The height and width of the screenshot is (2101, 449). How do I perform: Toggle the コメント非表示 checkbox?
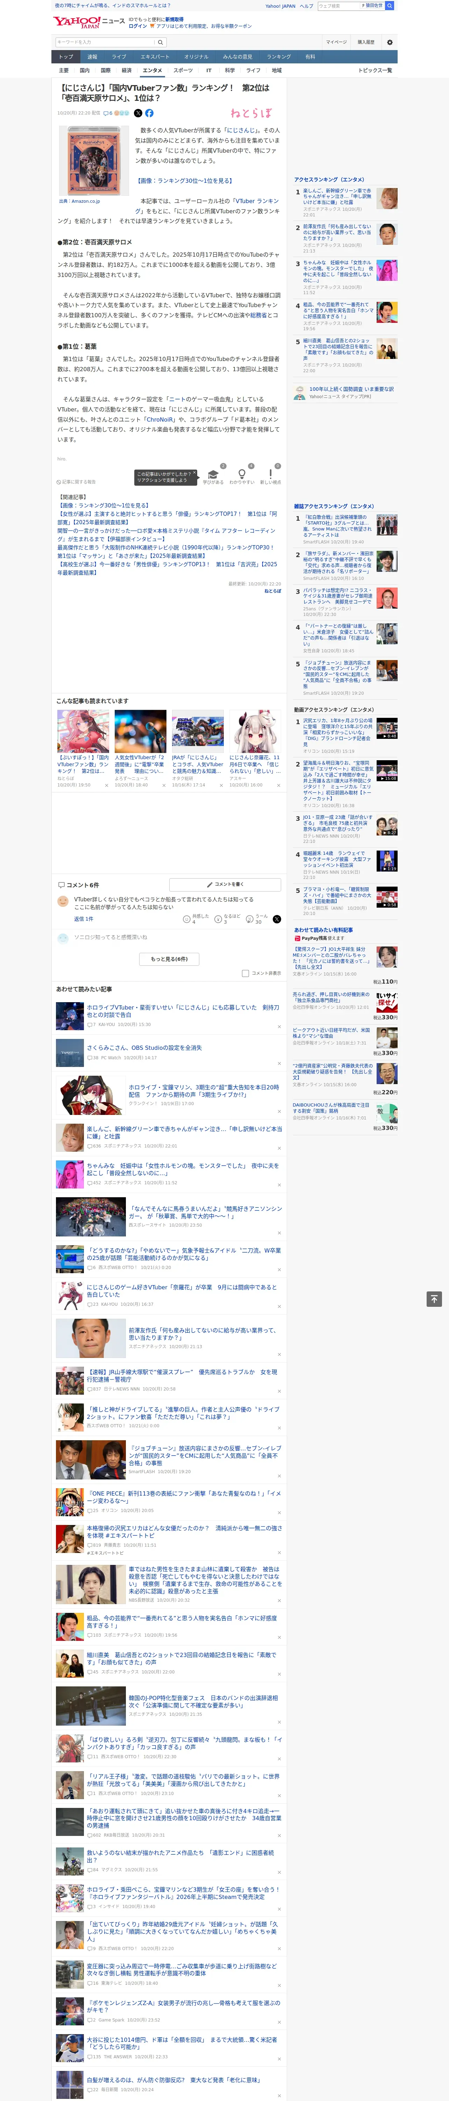(245, 973)
